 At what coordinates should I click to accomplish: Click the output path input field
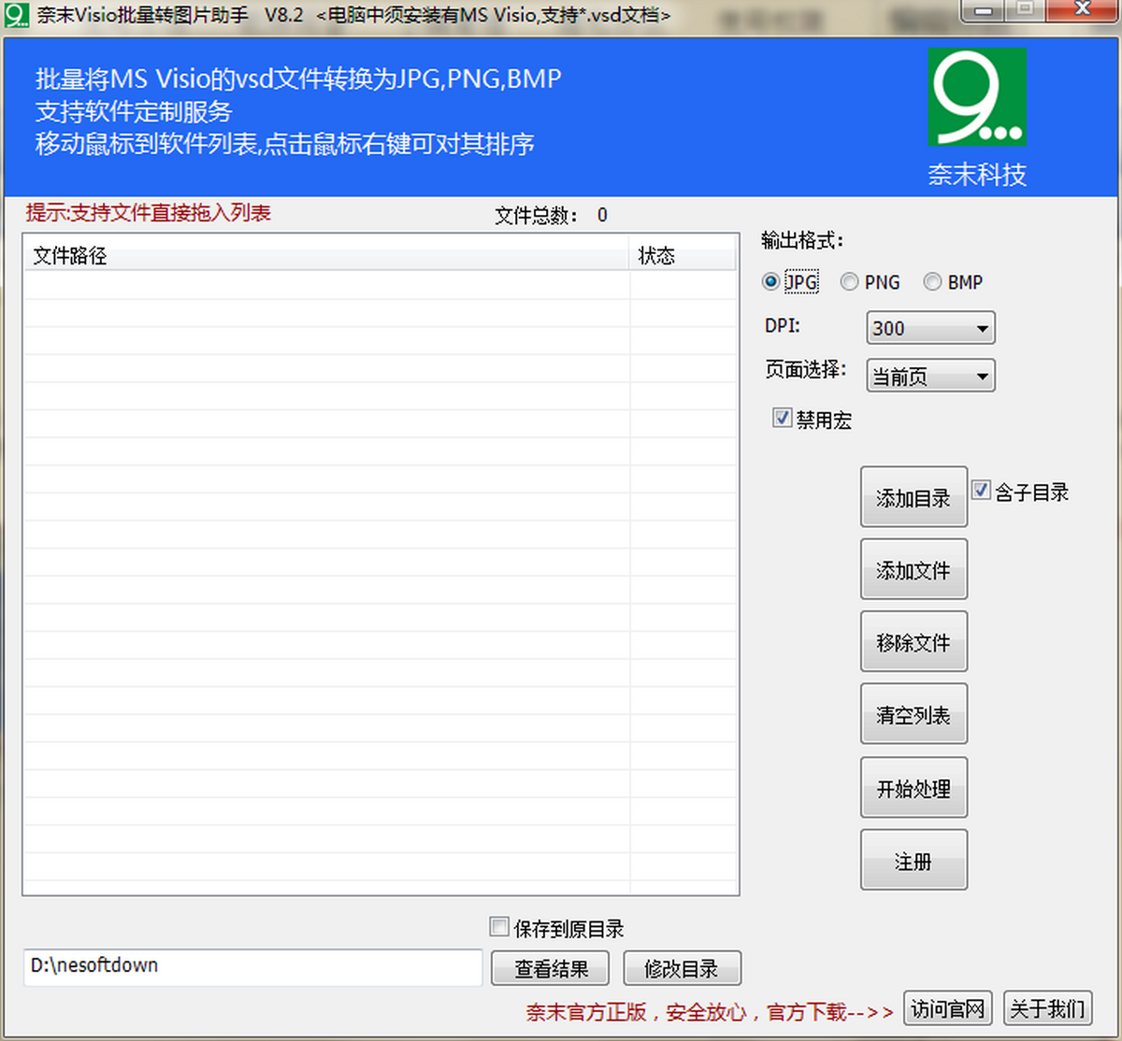click(251, 966)
